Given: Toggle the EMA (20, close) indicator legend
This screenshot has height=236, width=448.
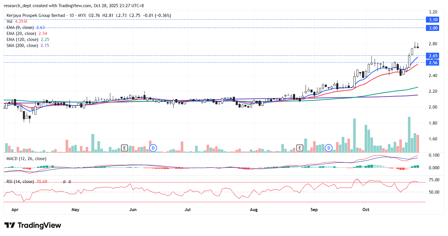Looking at the screenshot, I should pos(21,34).
